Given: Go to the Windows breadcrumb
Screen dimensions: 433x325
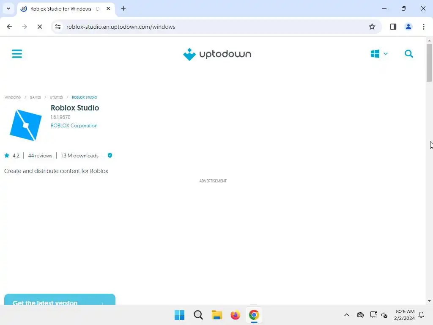Looking at the screenshot, I should coord(13,97).
